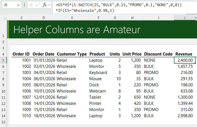The width and height of the screenshot is (197, 127).
Task: Click the 'Unit Price' header cell
Action: coord(132,54)
